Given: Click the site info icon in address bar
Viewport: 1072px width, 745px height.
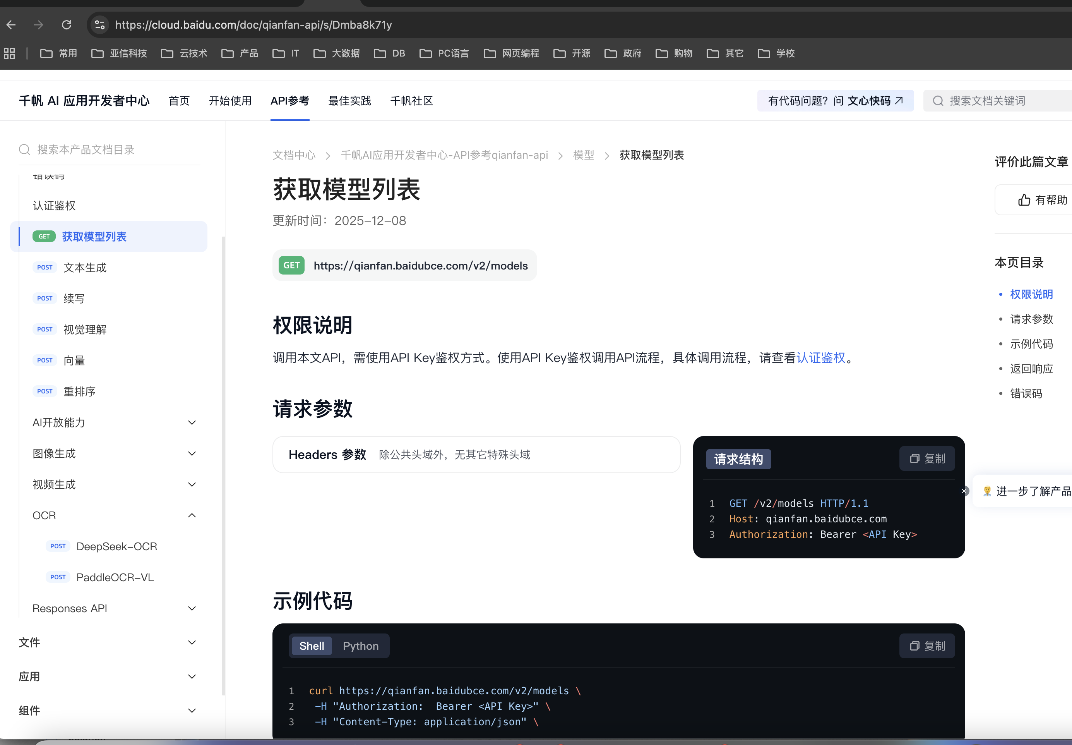Looking at the screenshot, I should tap(99, 25).
